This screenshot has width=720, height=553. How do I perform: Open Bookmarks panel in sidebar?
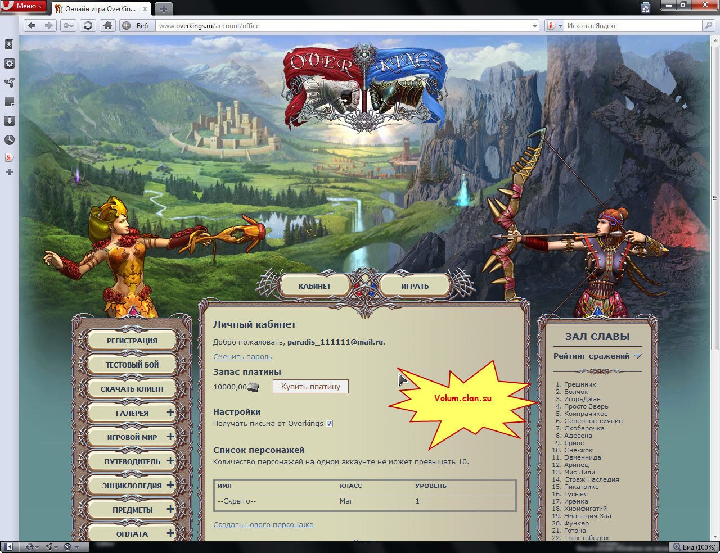pos(10,44)
